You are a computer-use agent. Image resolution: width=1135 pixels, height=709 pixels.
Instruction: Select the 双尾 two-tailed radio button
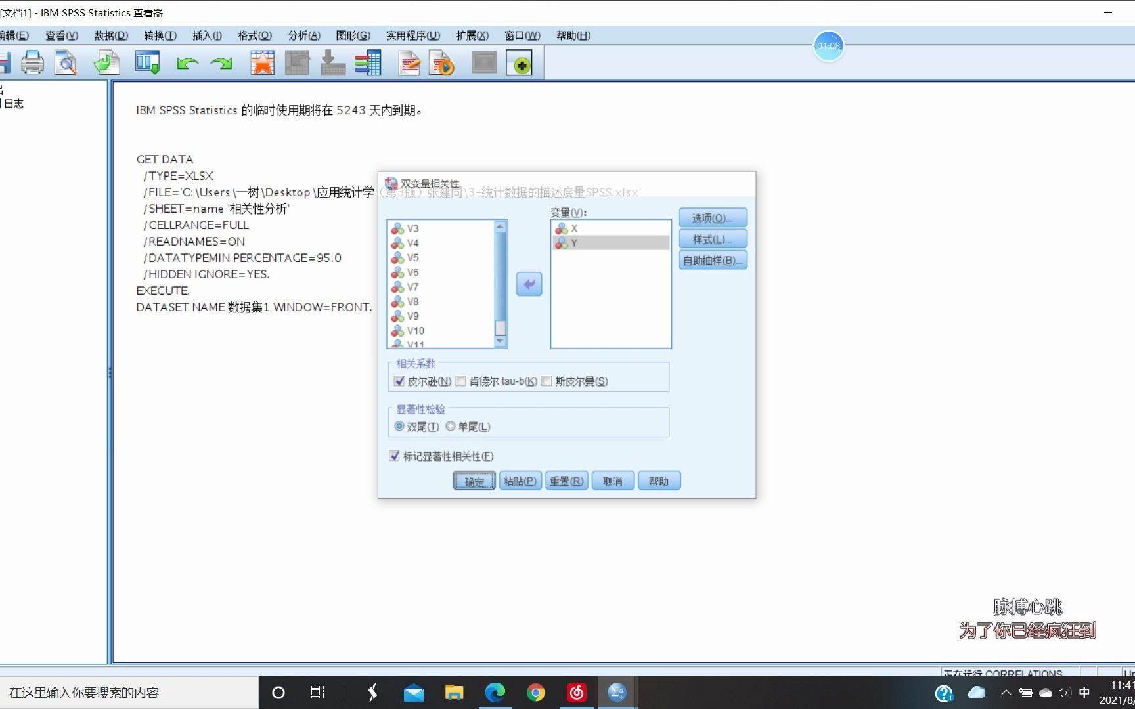coord(399,427)
